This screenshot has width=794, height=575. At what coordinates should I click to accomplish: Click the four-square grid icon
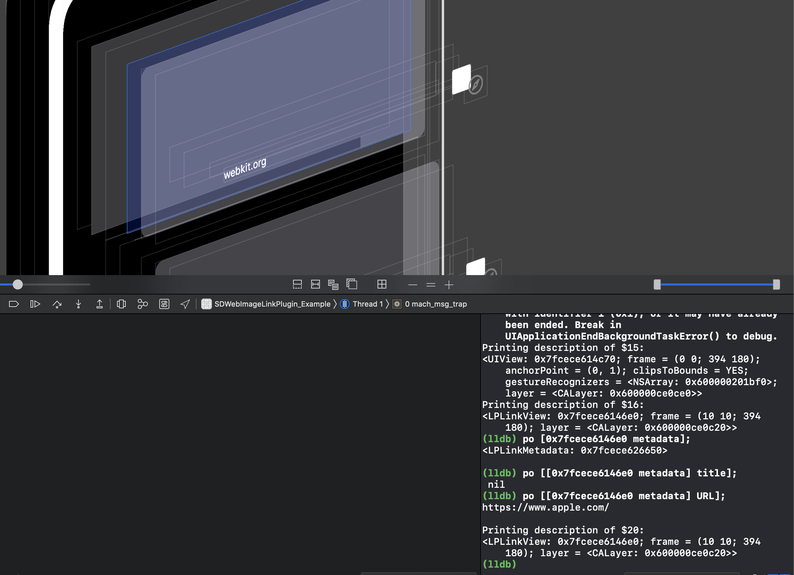coord(382,284)
